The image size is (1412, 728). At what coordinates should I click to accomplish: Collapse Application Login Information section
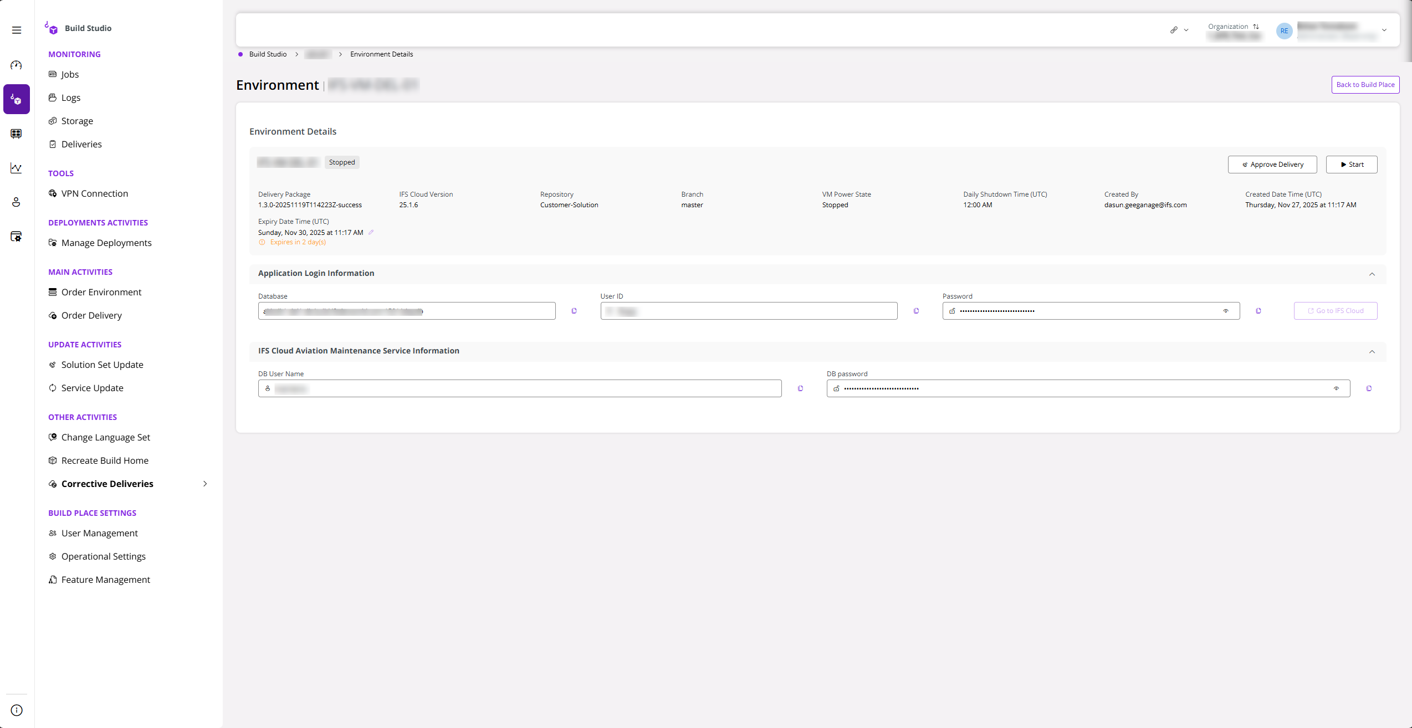point(1372,274)
